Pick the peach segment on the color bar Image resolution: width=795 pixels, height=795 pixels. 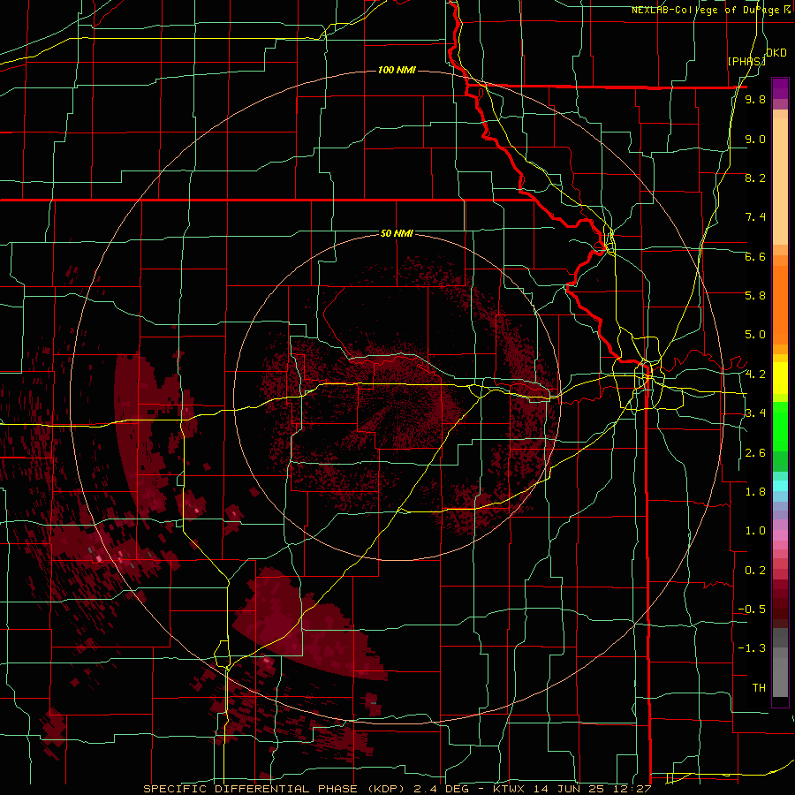(x=780, y=183)
